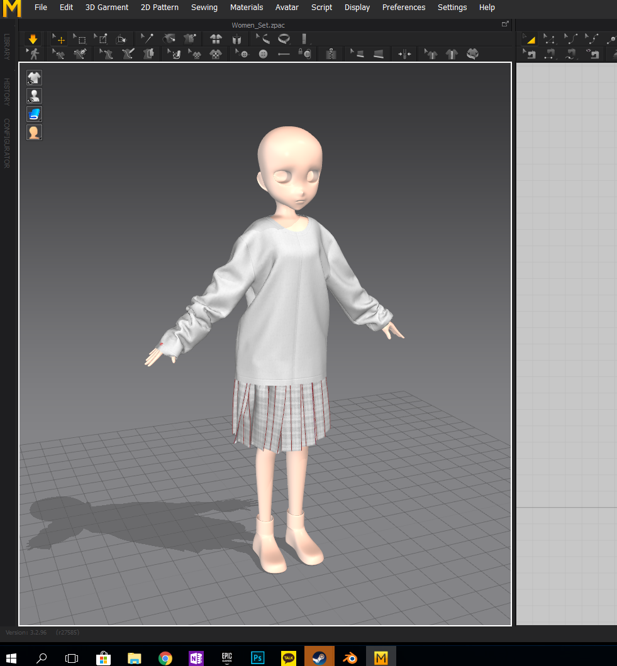Toggle the blue fabric surface display icon

coord(35,114)
